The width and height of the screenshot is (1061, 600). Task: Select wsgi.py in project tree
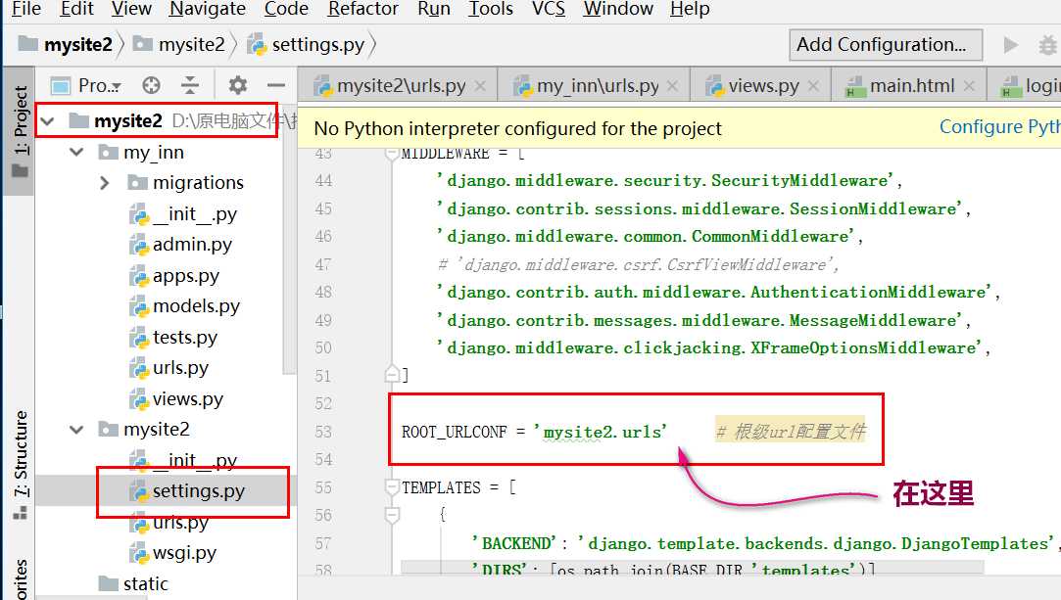click(172, 553)
